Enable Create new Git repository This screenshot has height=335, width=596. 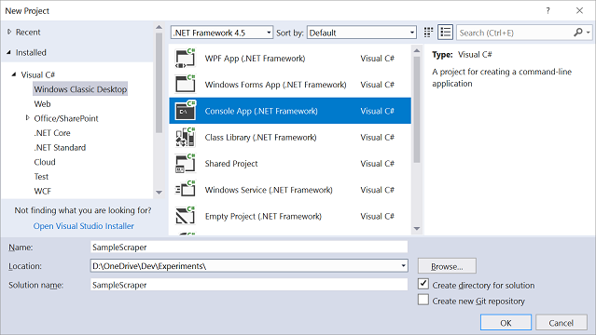click(x=423, y=300)
